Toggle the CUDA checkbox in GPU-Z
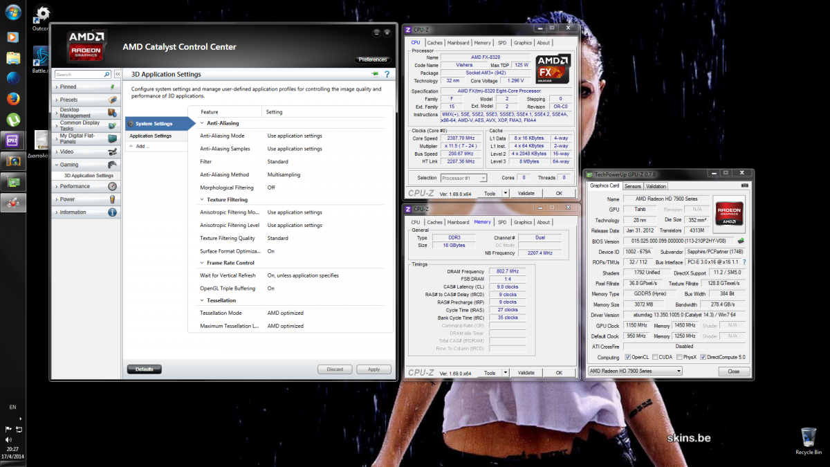The height and width of the screenshot is (467, 830). pyautogui.click(x=655, y=357)
